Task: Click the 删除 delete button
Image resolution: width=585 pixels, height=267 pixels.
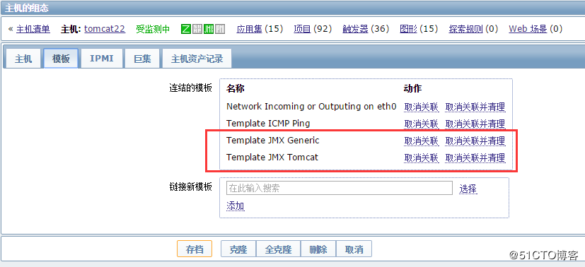Action: 318,249
